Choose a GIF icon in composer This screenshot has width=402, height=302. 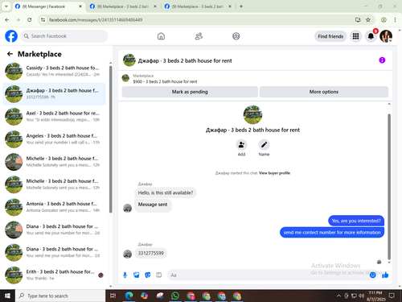(x=159, y=275)
